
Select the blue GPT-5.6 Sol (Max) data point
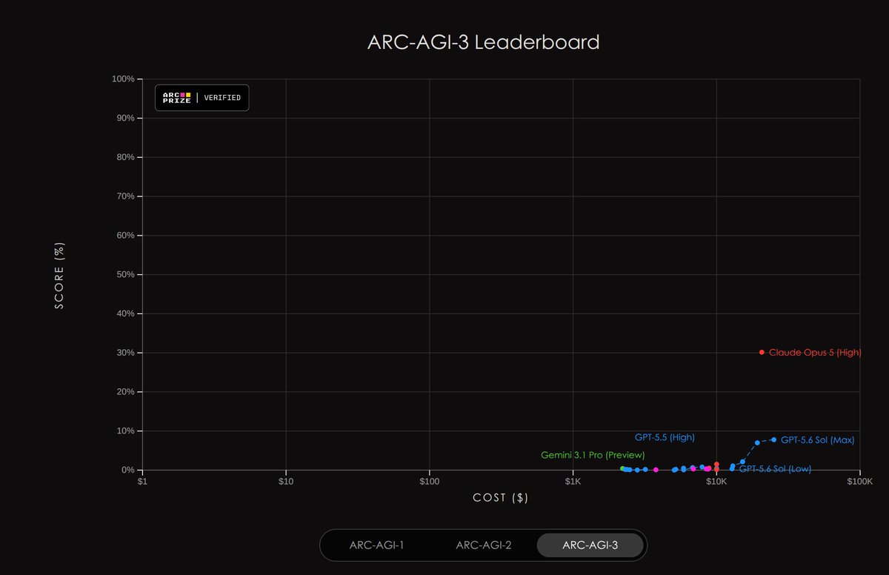pos(773,439)
